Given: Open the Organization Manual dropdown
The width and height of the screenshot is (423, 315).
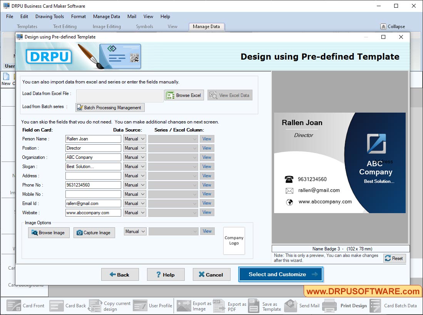Looking at the screenshot, I should 134,157.
